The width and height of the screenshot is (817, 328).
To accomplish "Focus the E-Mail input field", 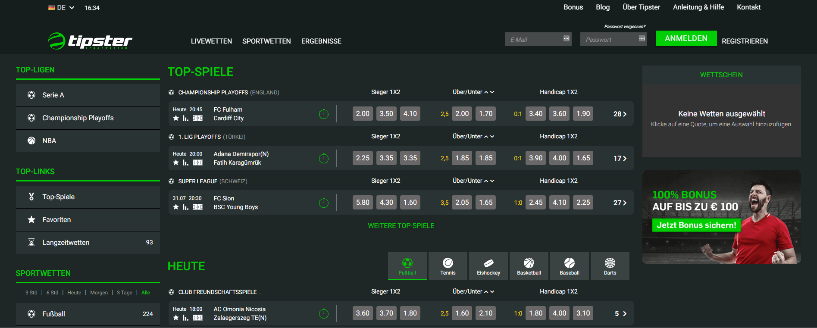I will tap(538, 39).
